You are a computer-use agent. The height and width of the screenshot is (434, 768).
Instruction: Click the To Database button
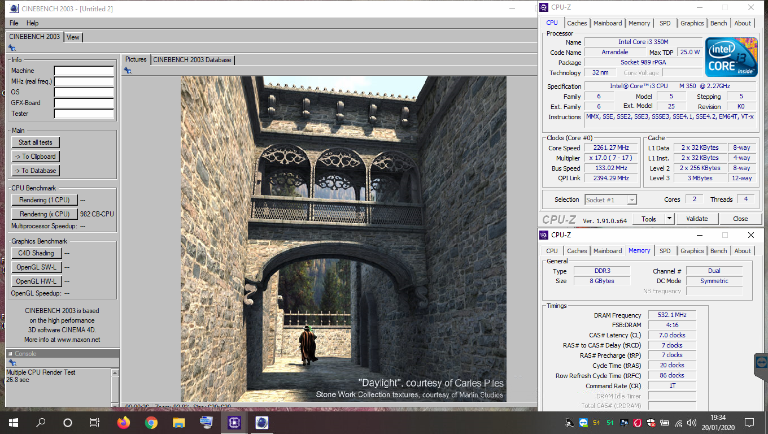36,171
